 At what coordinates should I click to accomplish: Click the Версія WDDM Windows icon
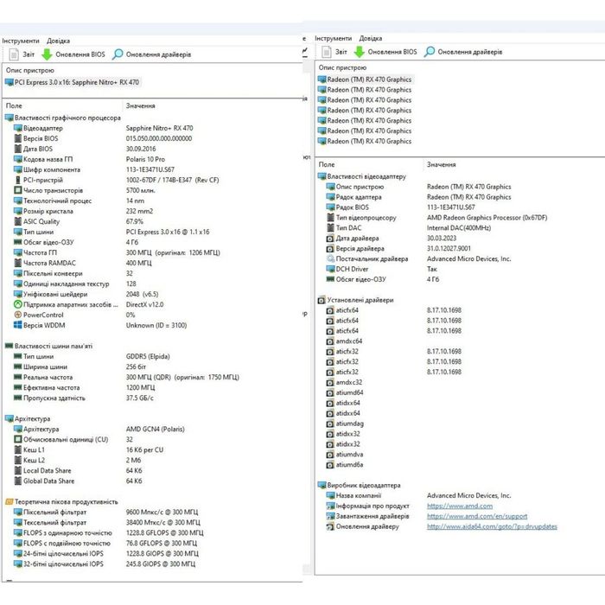point(18,325)
